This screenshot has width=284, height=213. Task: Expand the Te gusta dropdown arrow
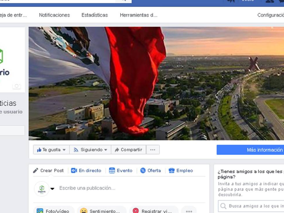(64, 150)
